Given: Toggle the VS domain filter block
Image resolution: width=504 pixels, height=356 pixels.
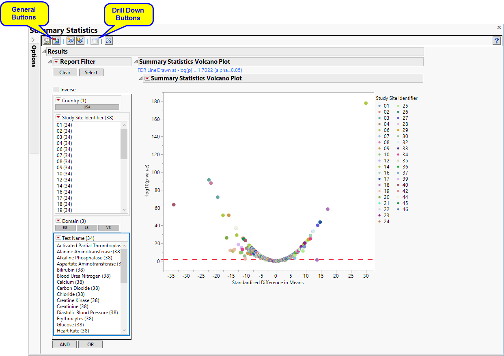Looking at the screenshot, I should (x=109, y=228).
